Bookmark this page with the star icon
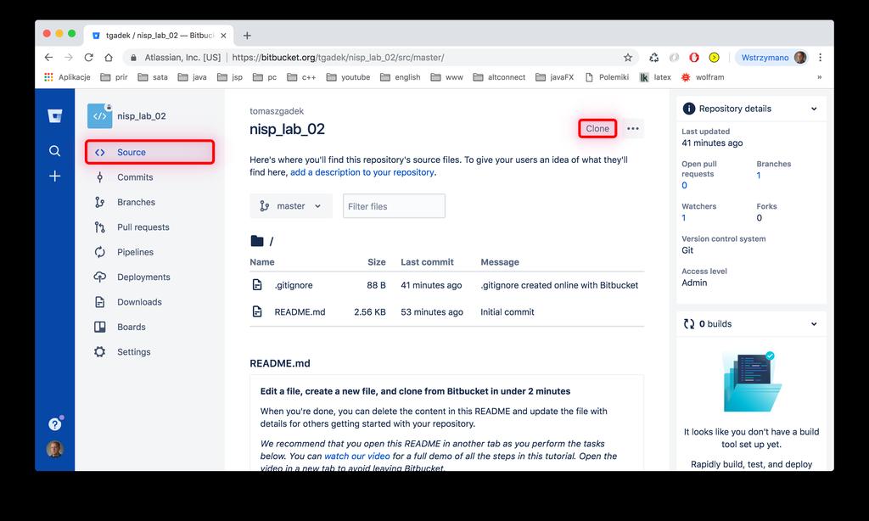Image resolution: width=869 pixels, height=521 pixels. (628, 57)
